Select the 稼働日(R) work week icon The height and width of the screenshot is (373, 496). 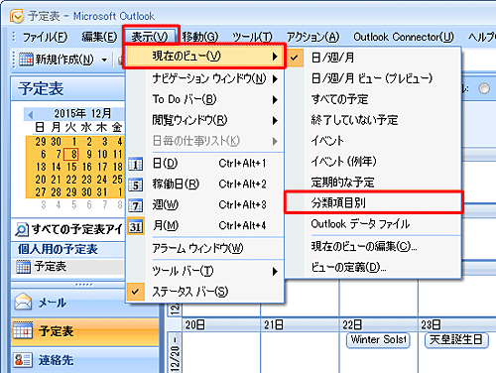click(136, 185)
